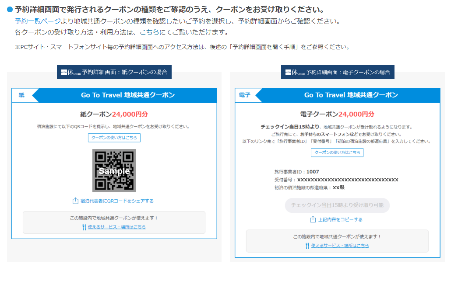Image resolution: width=472 pixels, height=281 pixels.
Task: Click the Go To Travel banner in the electronic coupon panel
Action: tap(351, 95)
